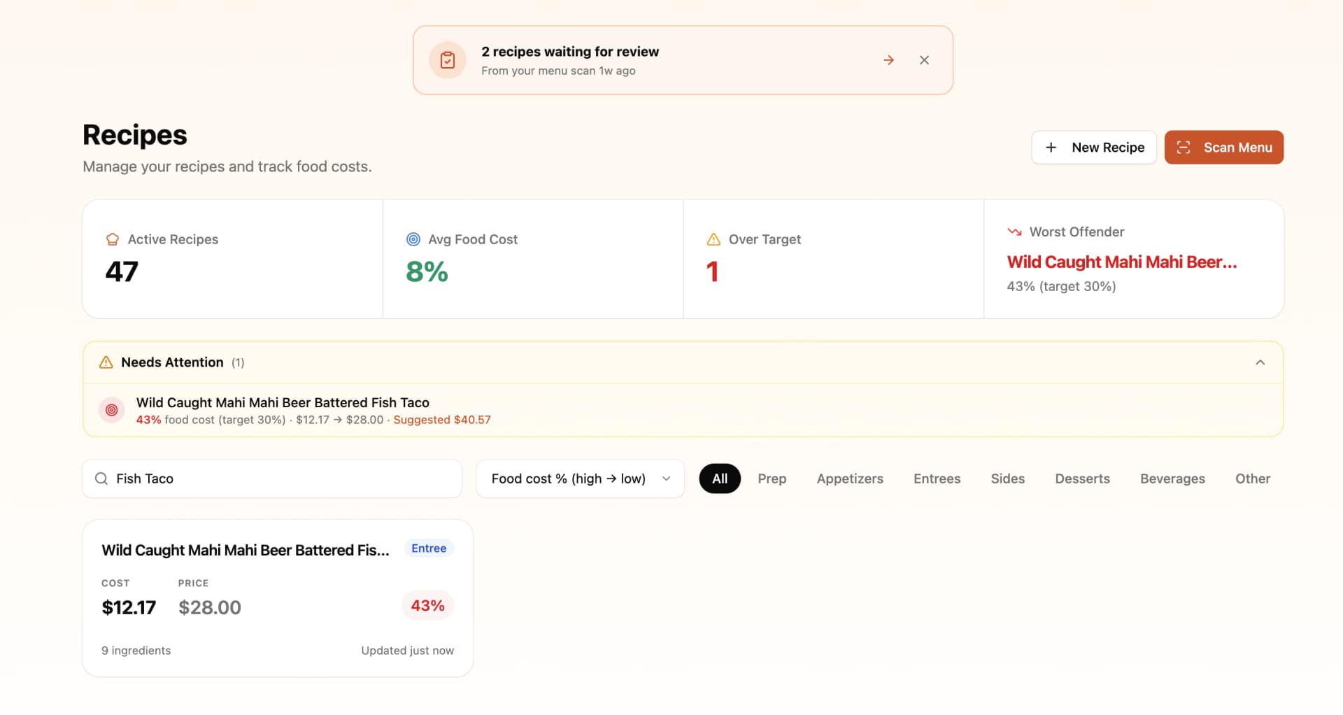This screenshot has height=715, width=1343.
Task: Click the target icon next to Avg Food Cost
Action: pos(413,239)
